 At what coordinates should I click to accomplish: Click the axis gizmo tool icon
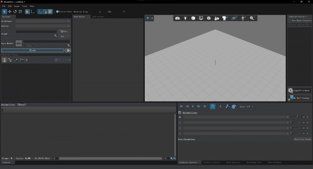click(x=32, y=12)
